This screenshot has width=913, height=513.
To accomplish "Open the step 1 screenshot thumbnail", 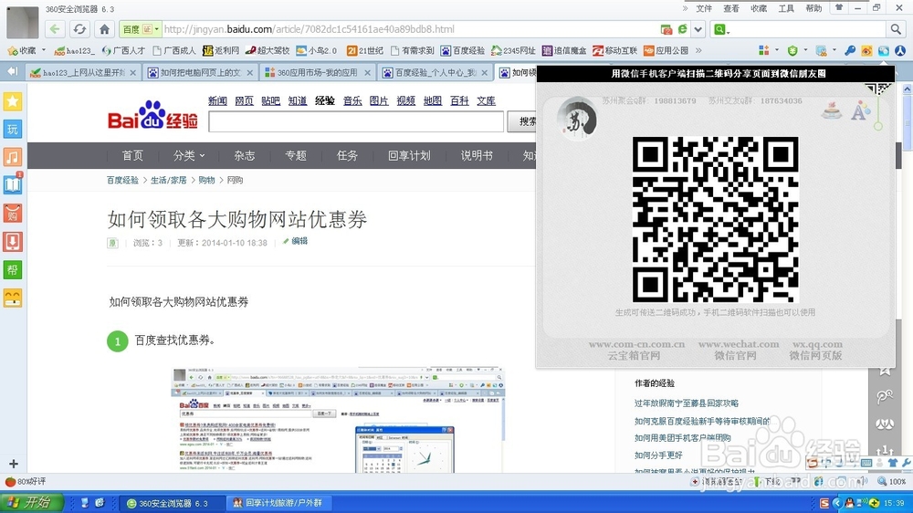I will click(339, 420).
